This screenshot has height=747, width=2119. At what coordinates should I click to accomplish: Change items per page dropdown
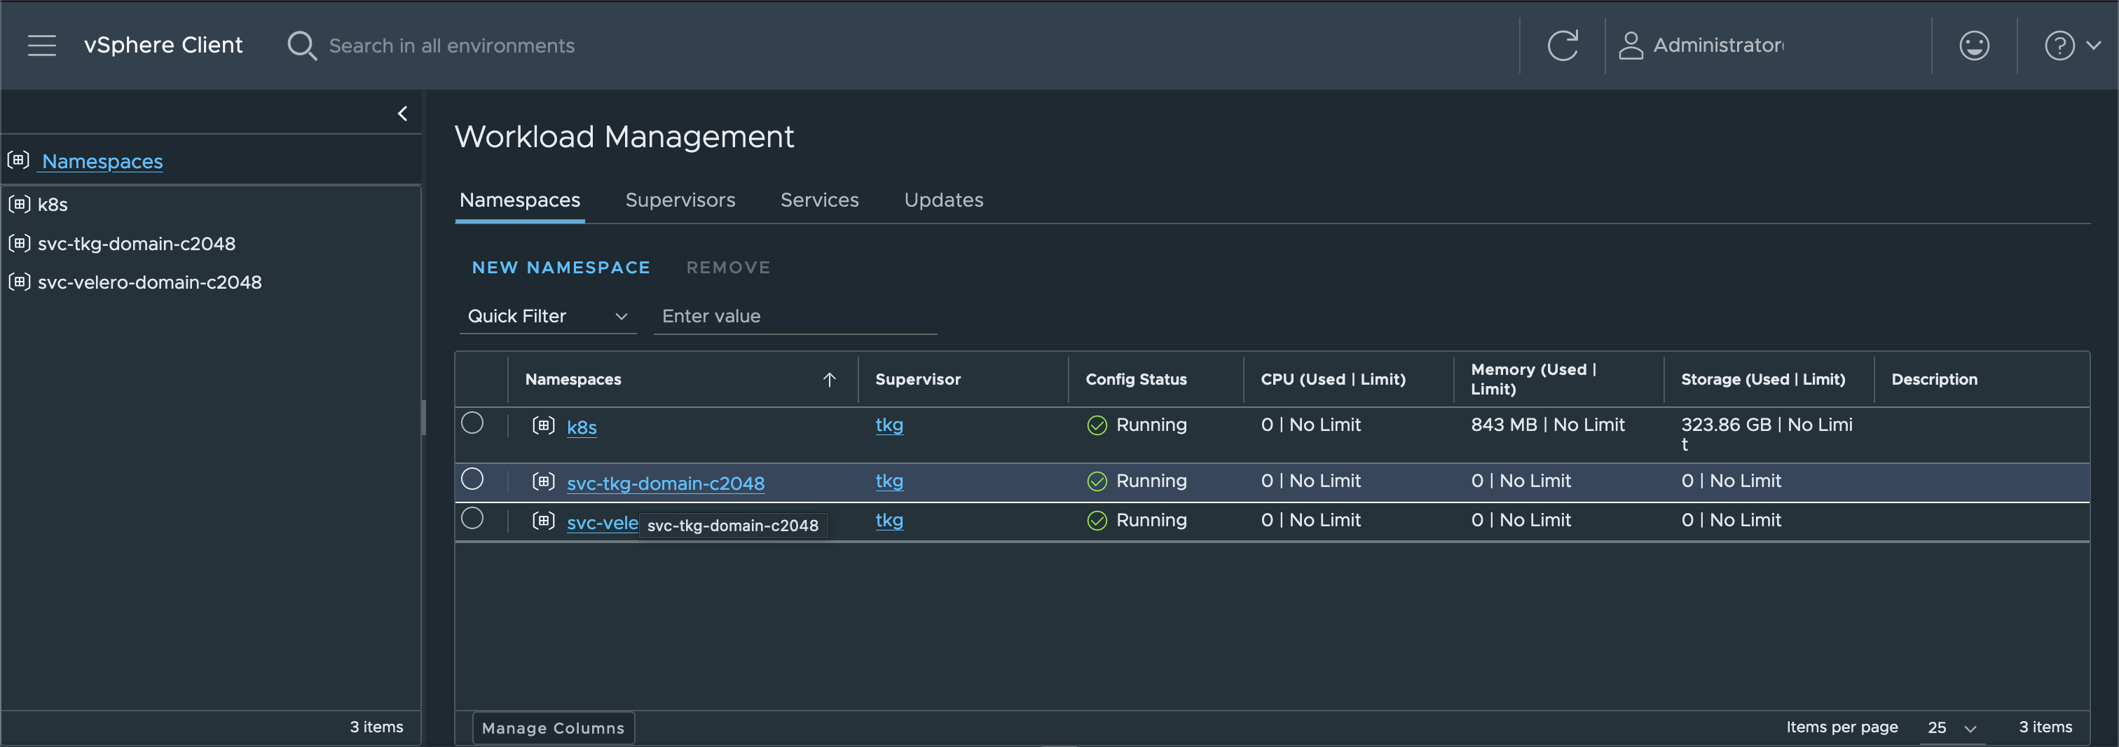1952,728
